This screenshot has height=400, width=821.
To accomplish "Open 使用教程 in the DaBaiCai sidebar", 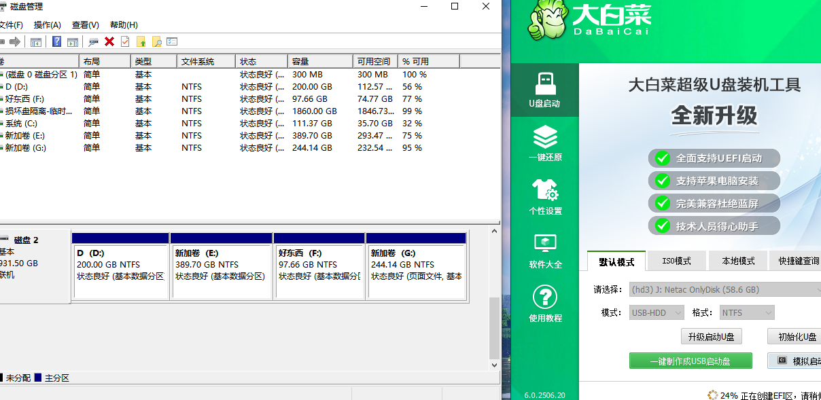I will [x=544, y=304].
